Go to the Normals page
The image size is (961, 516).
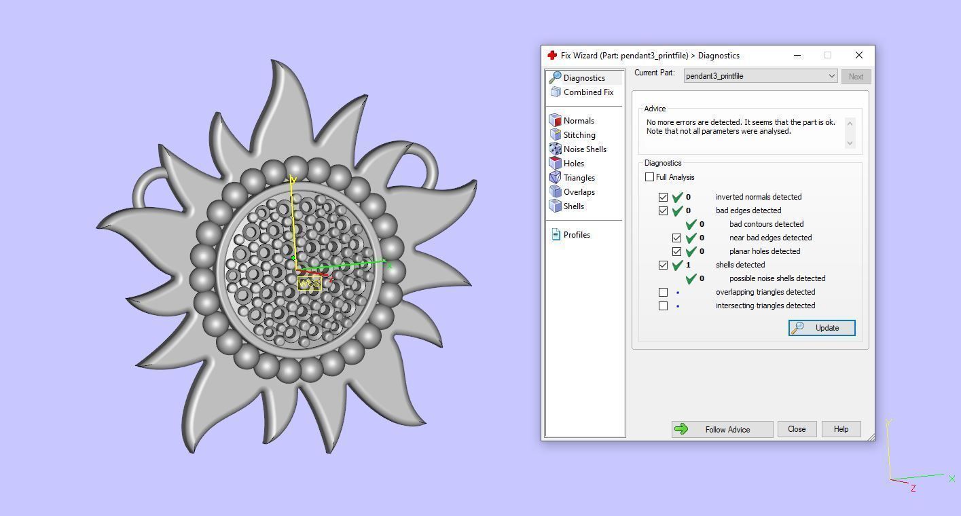coord(579,121)
